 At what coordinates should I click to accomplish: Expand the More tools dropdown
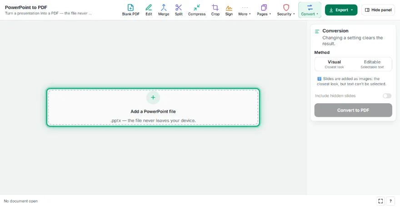pos(245,10)
